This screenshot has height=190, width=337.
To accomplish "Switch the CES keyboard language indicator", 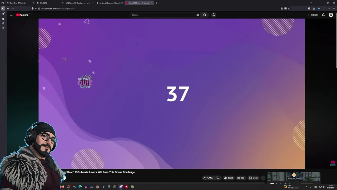I will [x=315, y=187].
